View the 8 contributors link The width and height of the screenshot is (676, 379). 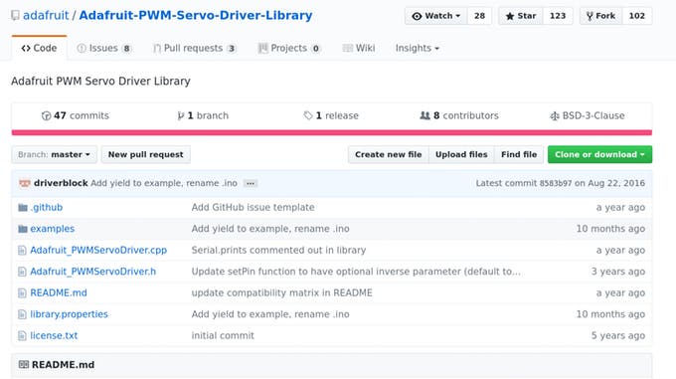point(459,115)
